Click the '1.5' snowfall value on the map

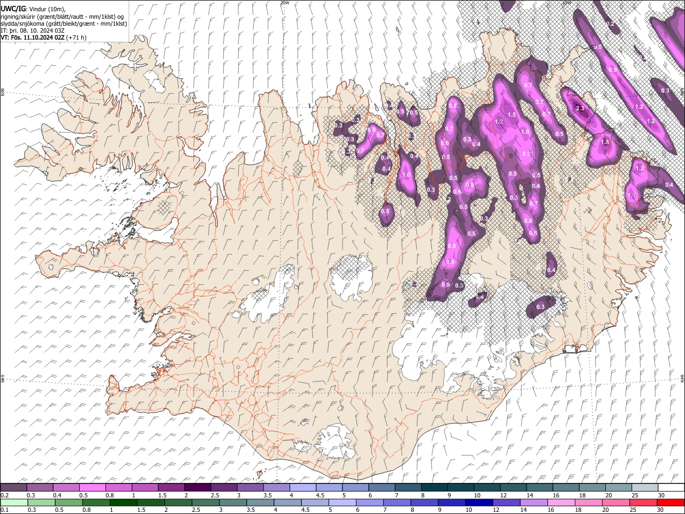tap(512, 115)
